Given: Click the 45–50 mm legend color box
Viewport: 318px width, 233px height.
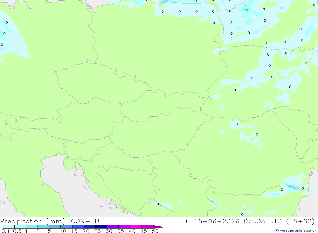Looking at the screenshot, I should click(147, 227).
